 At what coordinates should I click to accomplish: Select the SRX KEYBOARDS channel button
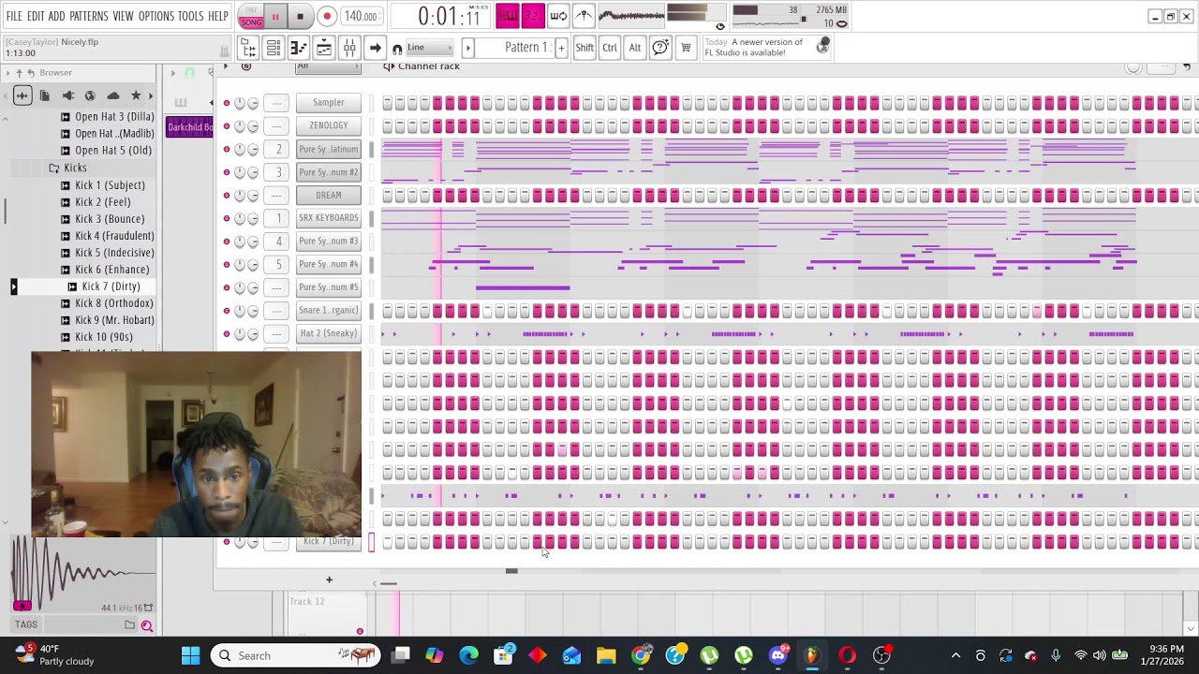[328, 218]
